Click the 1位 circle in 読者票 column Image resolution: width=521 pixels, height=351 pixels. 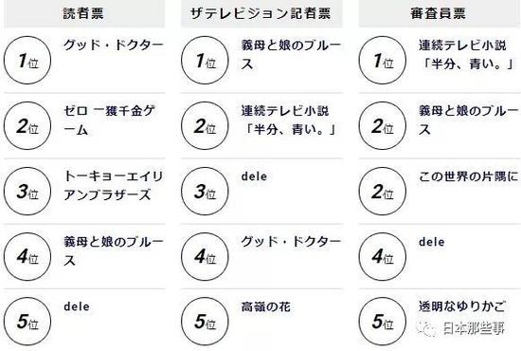tap(27, 60)
